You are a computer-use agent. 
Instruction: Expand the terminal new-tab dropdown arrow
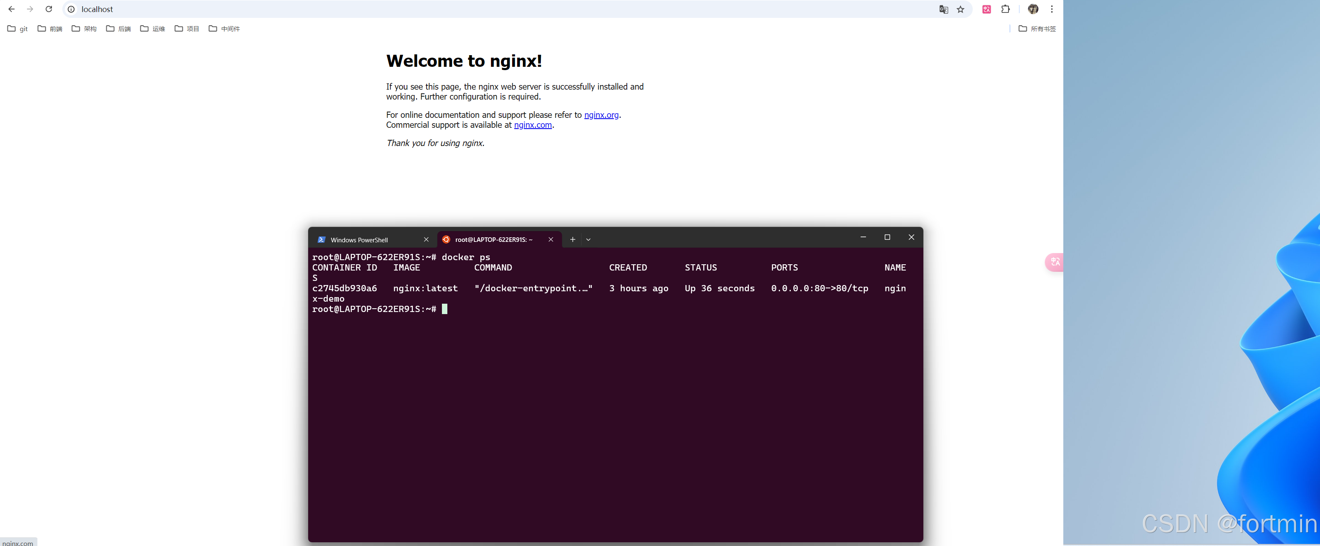(x=588, y=239)
